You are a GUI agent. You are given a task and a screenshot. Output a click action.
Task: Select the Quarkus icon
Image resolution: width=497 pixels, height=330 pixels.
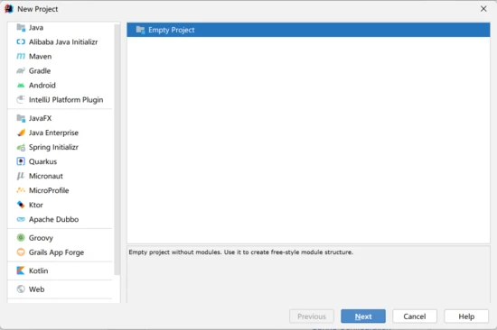[21, 161]
